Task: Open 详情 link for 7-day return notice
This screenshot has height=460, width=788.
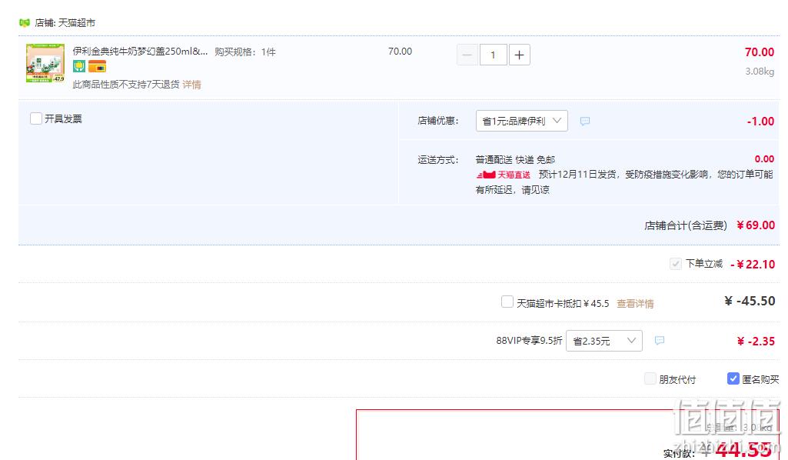Action: coord(191,85)
